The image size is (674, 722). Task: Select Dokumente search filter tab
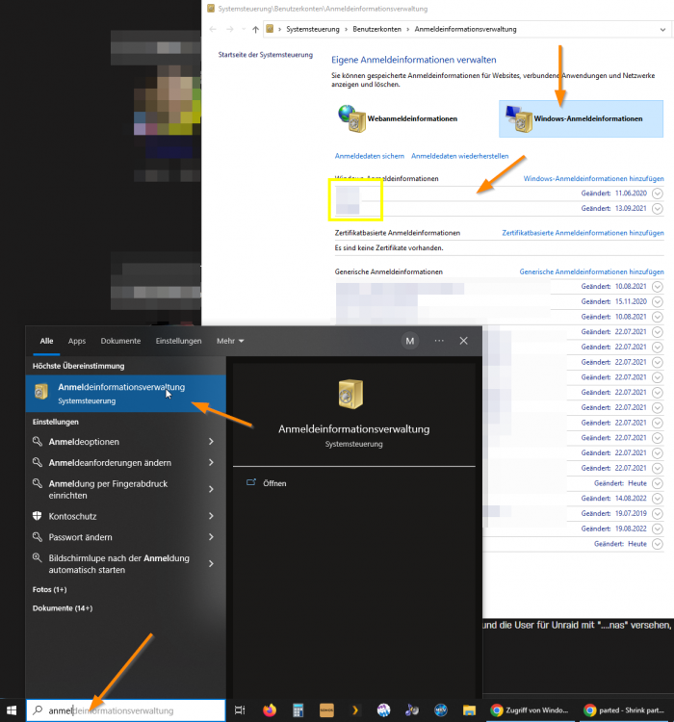point(120,341)
